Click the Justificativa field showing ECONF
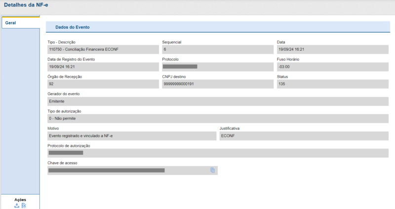The image size is (395, 209). pyautogui.click(x=303, y=136)
